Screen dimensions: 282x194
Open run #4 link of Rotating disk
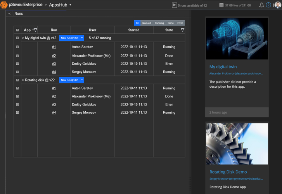coord(54,113)
